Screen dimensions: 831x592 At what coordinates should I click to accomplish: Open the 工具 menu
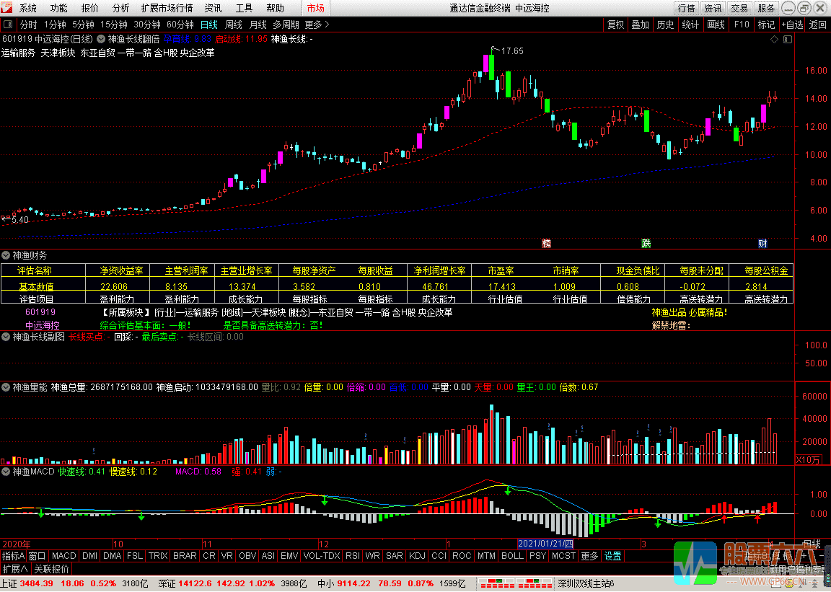coord(245,8)
